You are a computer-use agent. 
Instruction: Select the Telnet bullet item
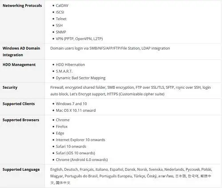coord(61,19)
